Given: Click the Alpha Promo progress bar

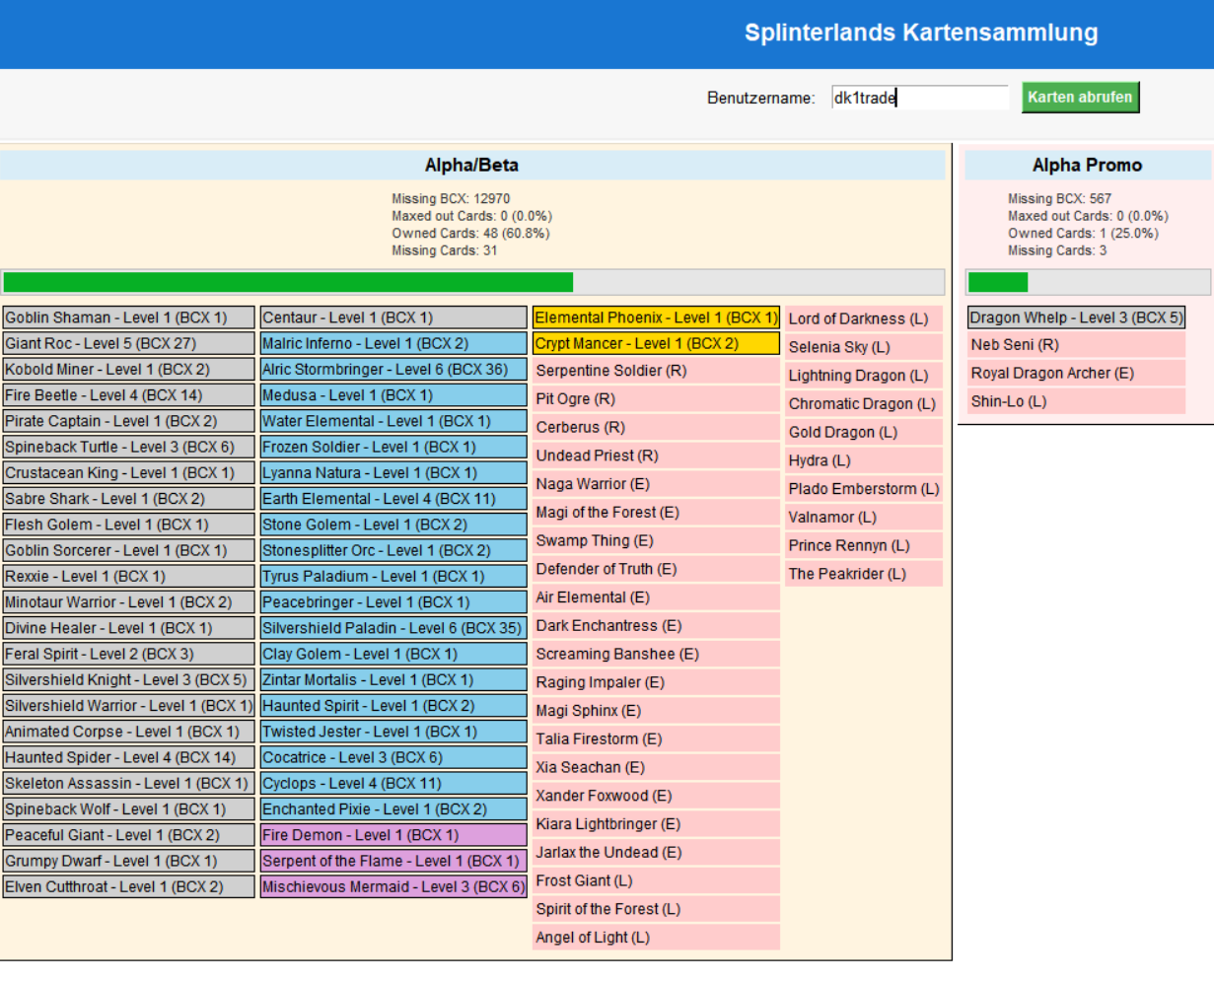Looking at the screenshot, I should coord(1088,282).
